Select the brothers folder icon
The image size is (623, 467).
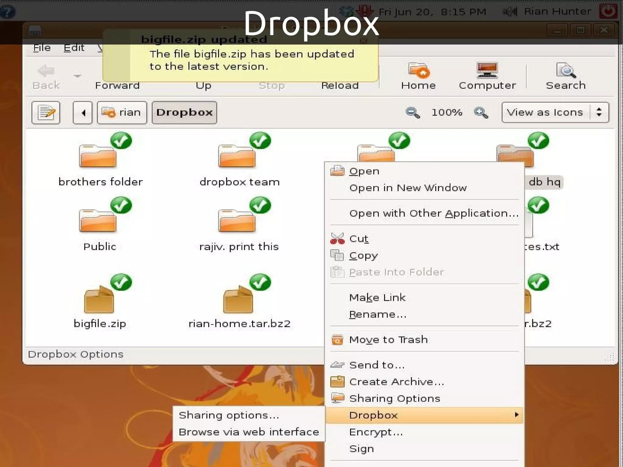[x=98, y=156]
